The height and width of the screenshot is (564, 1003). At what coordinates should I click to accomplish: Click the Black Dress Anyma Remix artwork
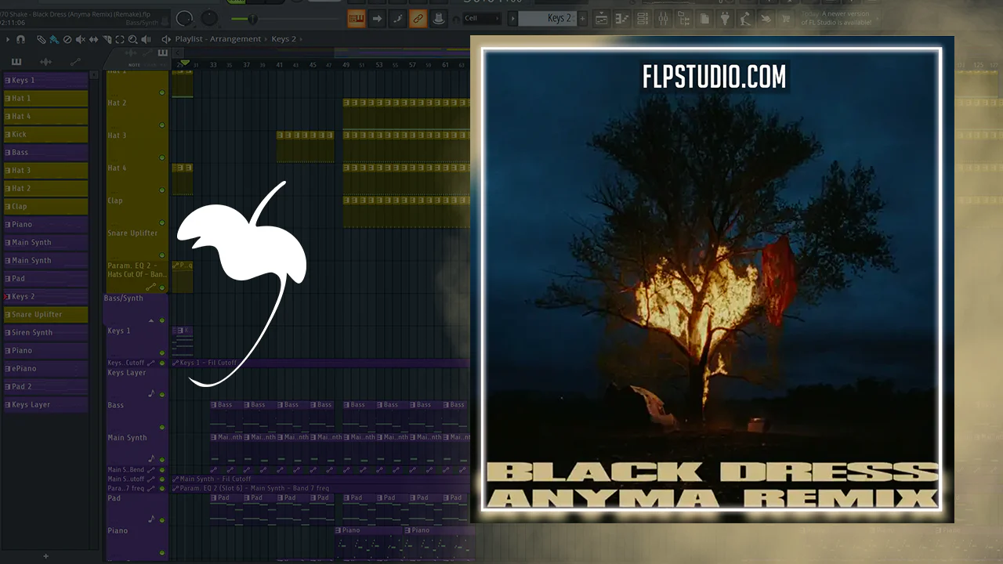[x=712, y=280]
